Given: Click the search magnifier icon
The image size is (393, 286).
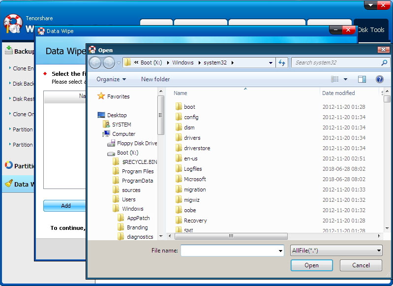Looking at the screenshot, I should [x=384, y=63].
